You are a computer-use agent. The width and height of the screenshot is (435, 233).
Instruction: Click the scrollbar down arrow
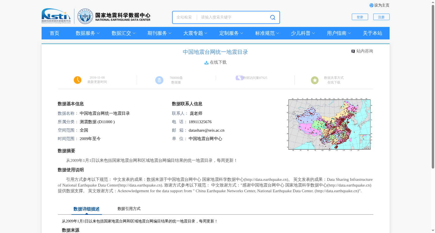[433, 231]
